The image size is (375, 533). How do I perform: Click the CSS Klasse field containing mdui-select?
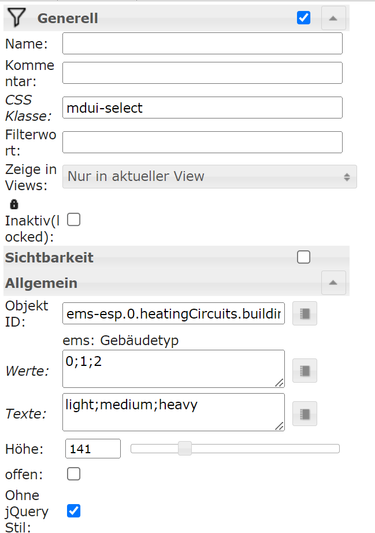click(x=202, y=108)
